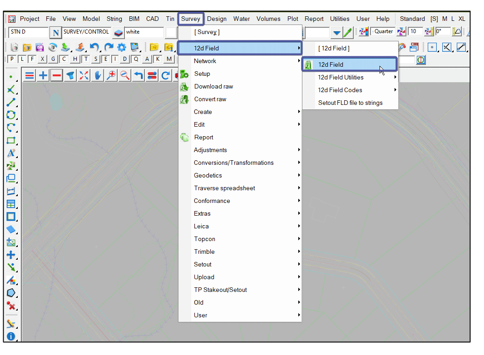Select the blue pentagon polygon tool

pyautogui.click(x=11, y=293)
